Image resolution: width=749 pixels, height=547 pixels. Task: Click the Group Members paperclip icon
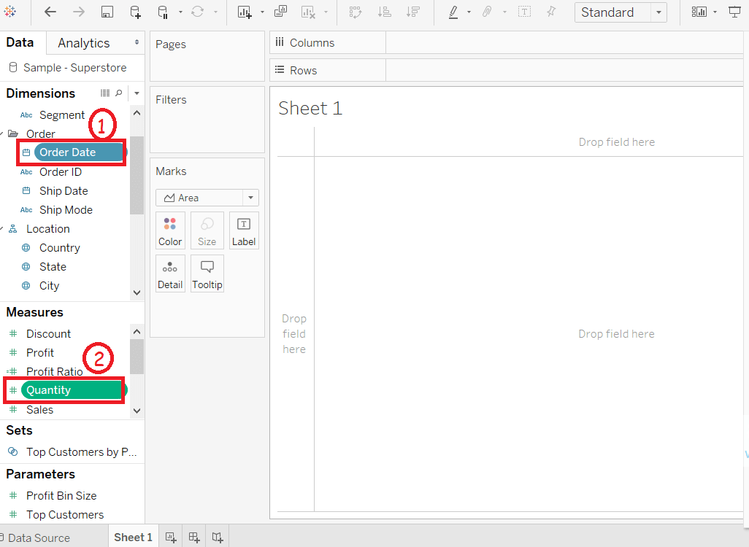487,12
